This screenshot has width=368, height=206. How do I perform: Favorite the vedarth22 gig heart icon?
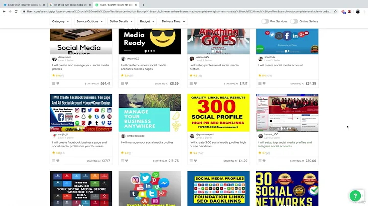(127, 83)
